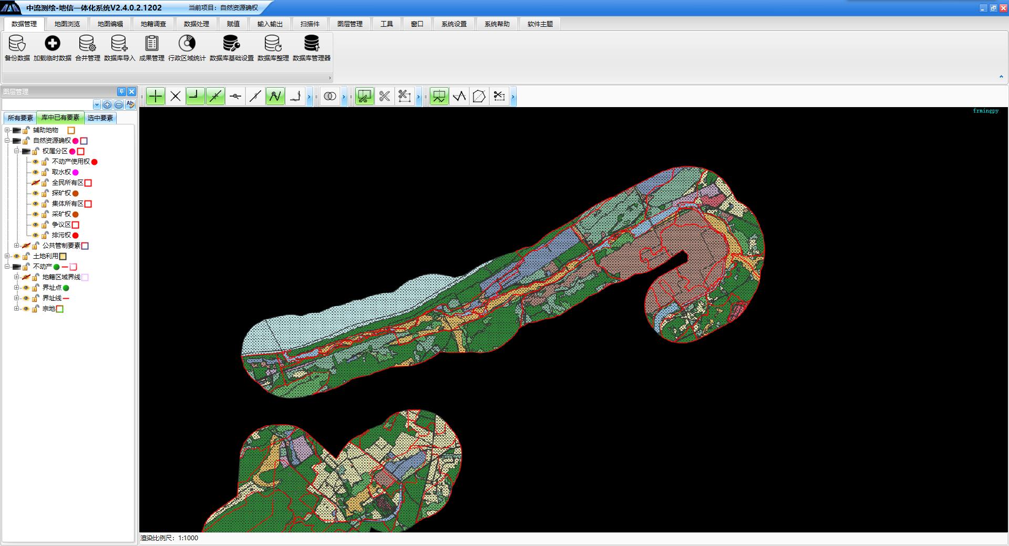Toggle the polyline vertex snap tool
This screenshot has width=1009, height=546.
click(275, 96)
